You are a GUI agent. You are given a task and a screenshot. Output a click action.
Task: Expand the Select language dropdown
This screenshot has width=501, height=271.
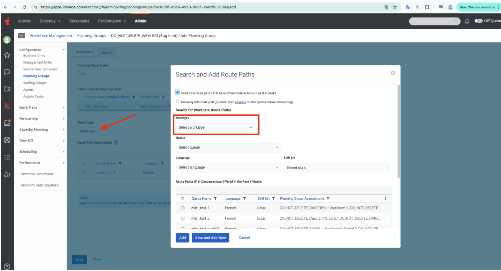[x=228, y=167]
